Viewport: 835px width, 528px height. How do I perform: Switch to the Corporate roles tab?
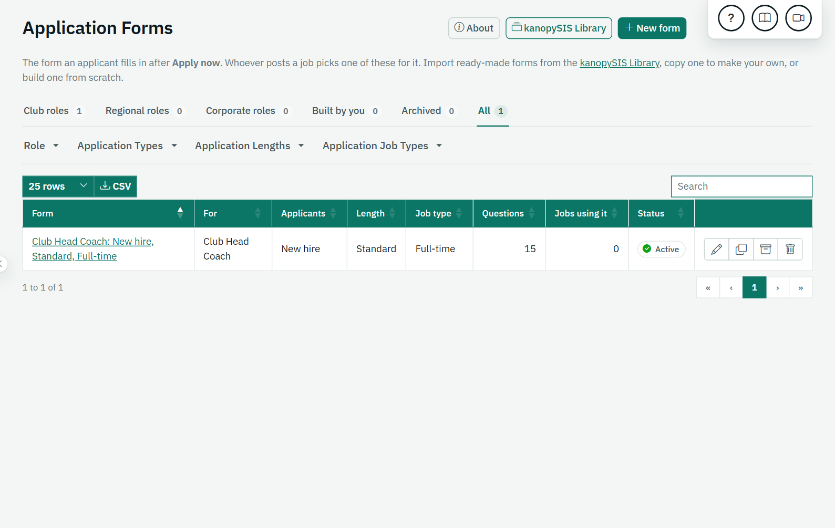tap(248, 111)
